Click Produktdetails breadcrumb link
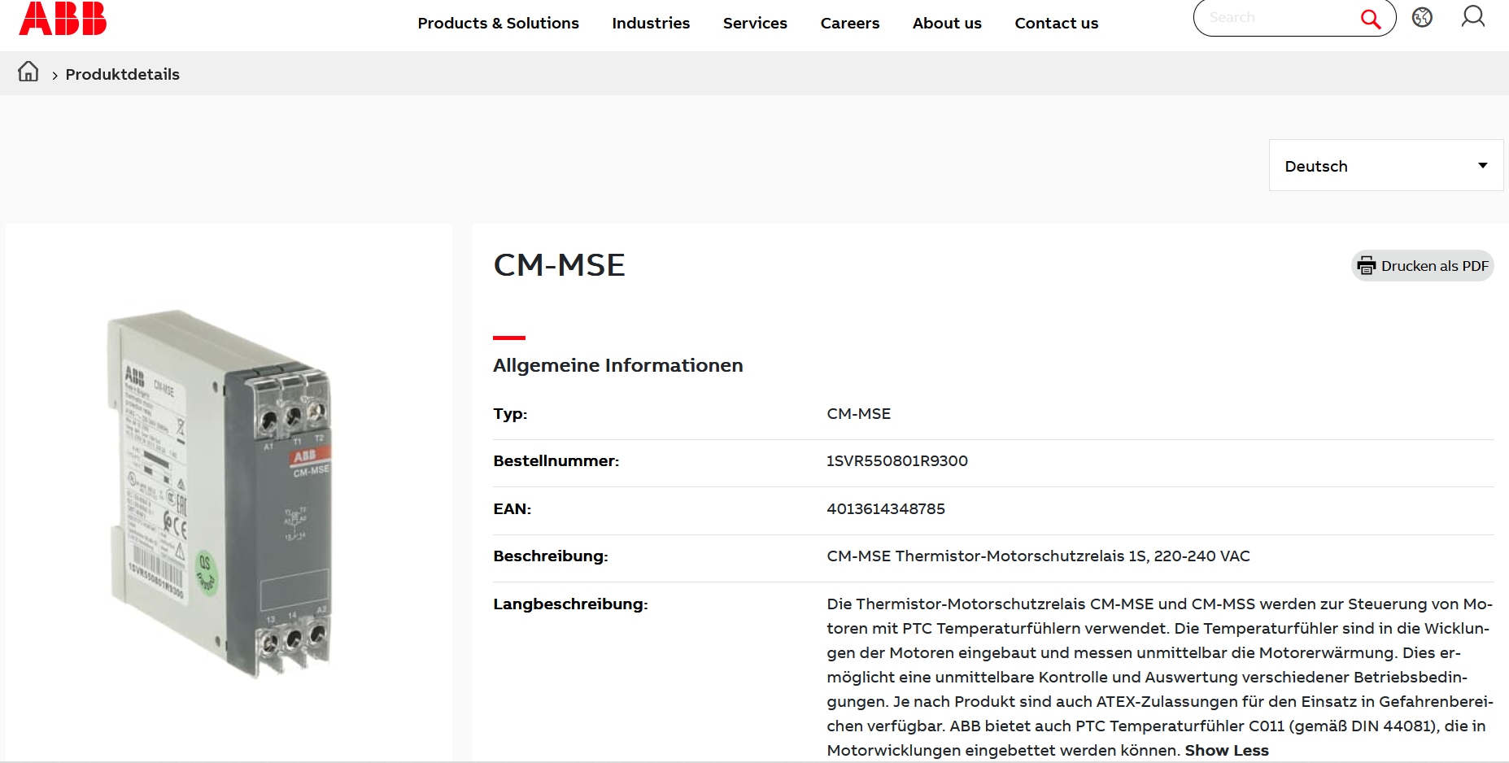 123,74
